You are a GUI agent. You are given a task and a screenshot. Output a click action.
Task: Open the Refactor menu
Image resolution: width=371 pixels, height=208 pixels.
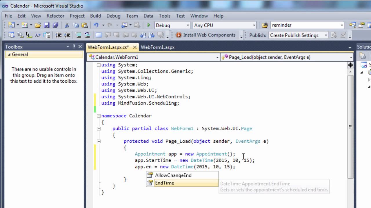coord(55,16)
